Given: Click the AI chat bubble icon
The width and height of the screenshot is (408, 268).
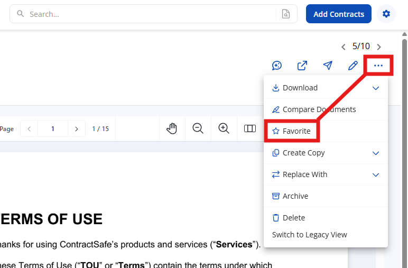Looking at the screenshot, I should coord(277,66).
